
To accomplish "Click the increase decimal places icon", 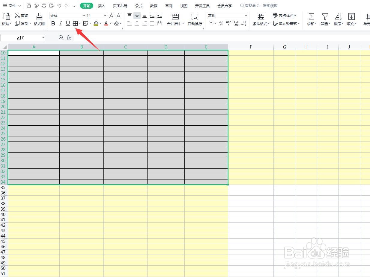I will [x=236, y=23].
